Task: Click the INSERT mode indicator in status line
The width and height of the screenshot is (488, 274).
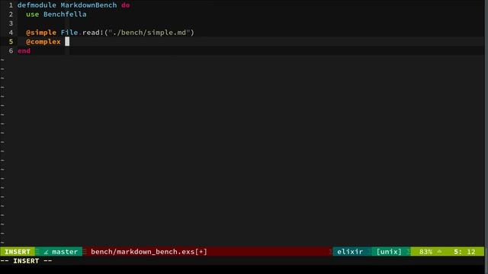Action: click(x=18, y=252)
